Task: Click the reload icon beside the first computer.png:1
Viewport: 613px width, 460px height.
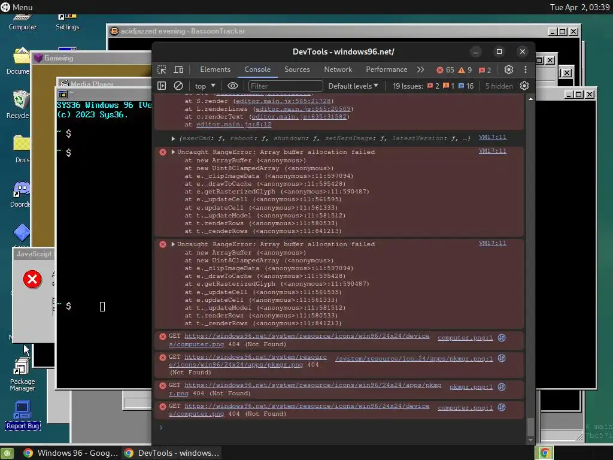Action: coord(502,338)
